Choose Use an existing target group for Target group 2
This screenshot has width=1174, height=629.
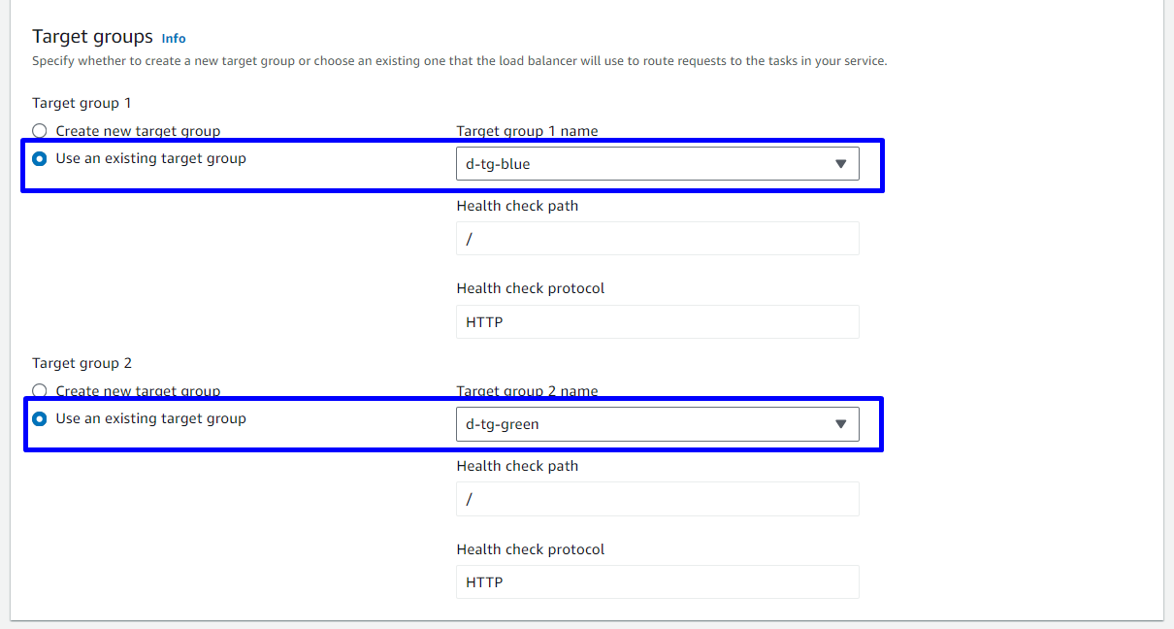click(x=40, y=419)
